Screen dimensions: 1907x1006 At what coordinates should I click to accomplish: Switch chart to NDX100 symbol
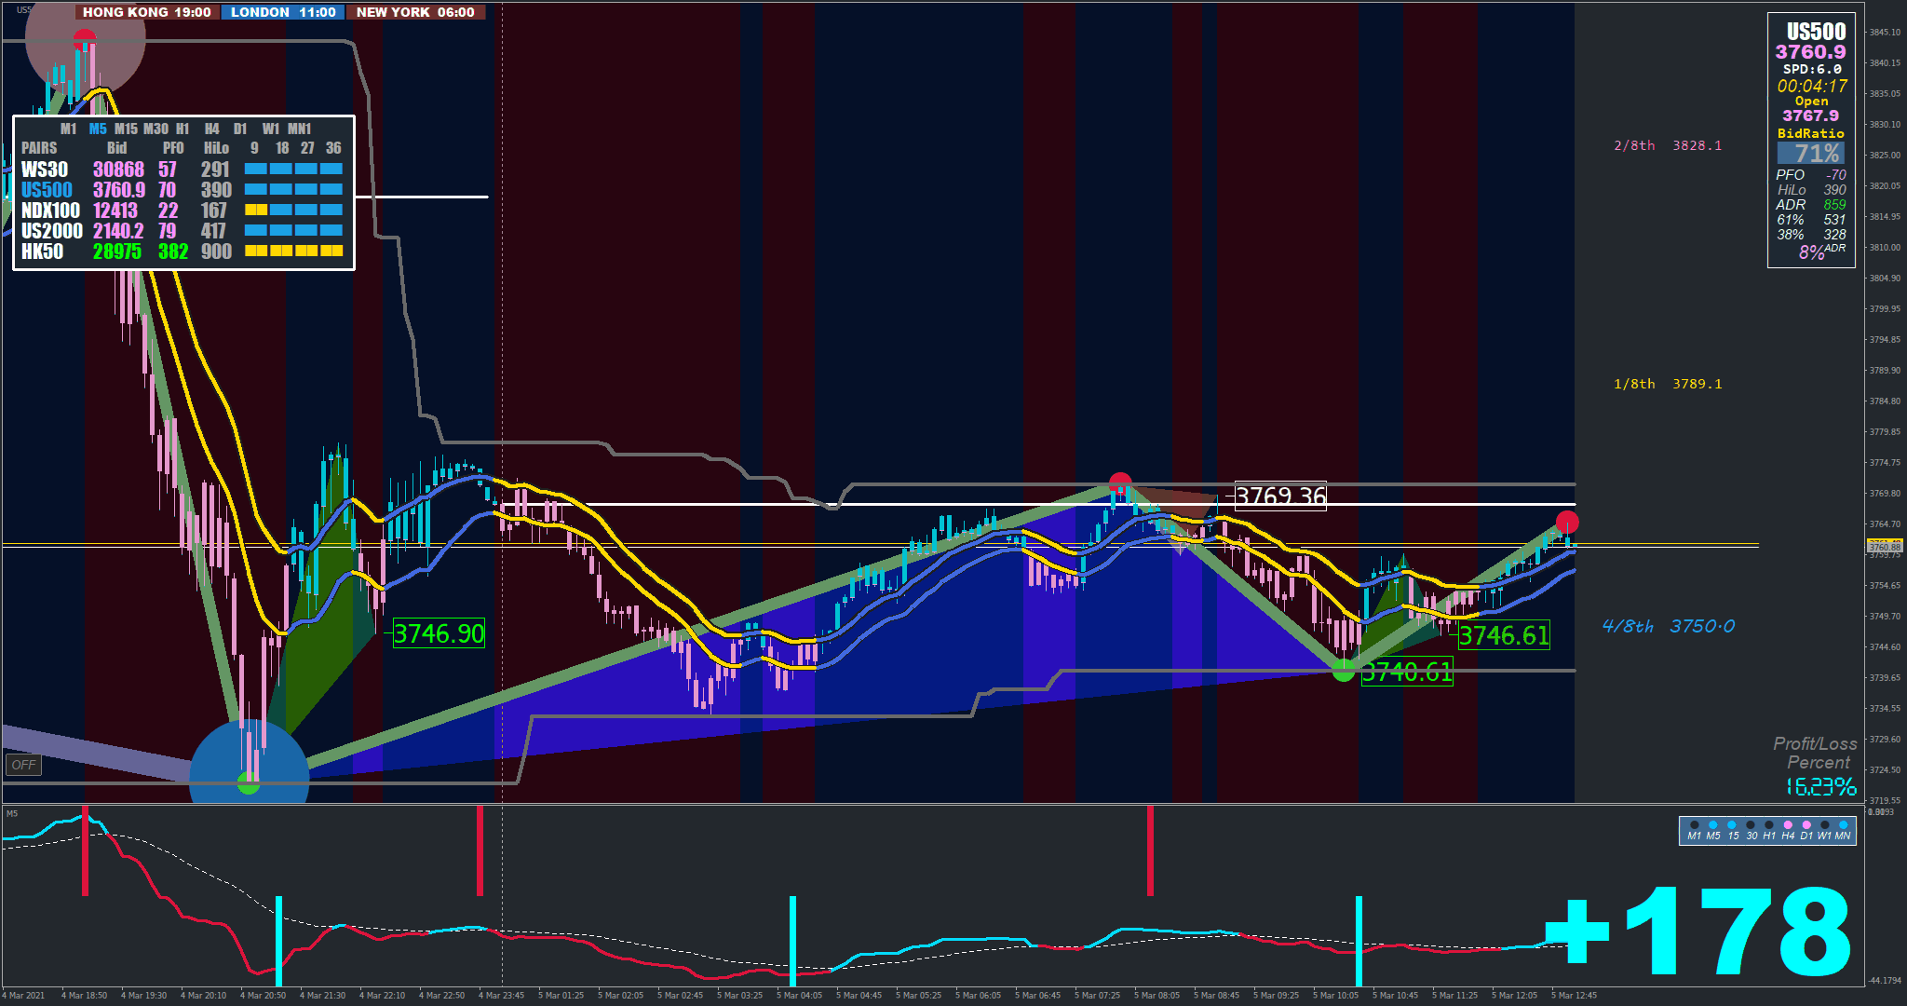[50, 211]
